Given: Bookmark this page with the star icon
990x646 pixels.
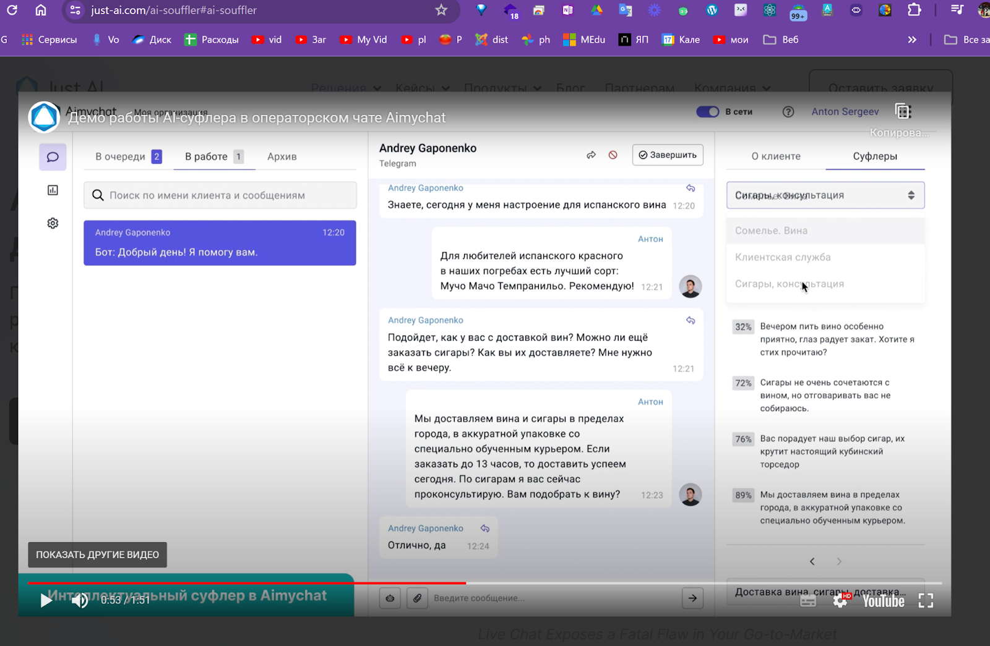Looking at the screenshot, I should tap(441, 10).
